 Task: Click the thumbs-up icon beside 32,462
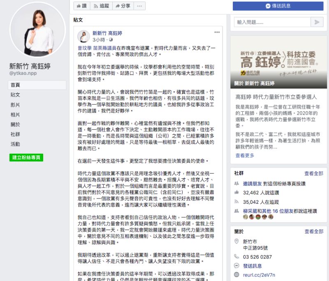tap(236, 192)
